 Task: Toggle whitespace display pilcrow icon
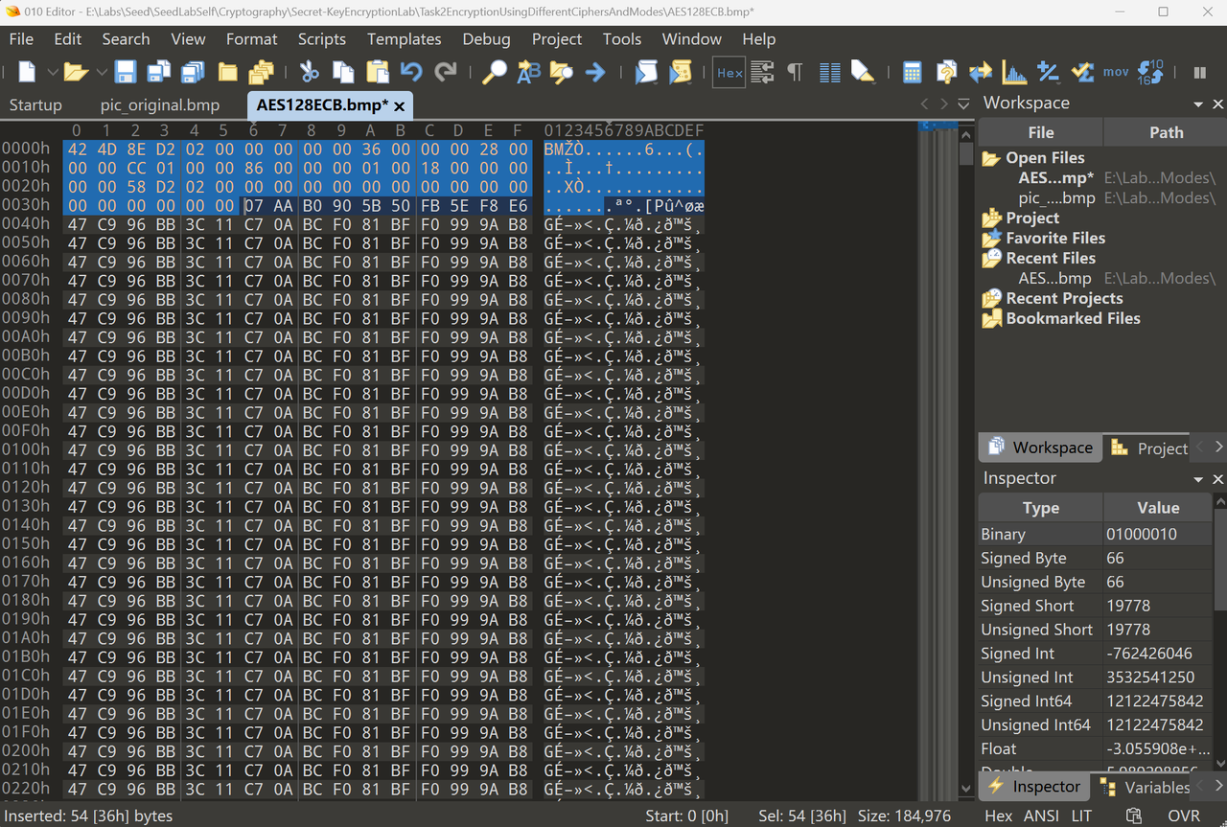point(795,72)
